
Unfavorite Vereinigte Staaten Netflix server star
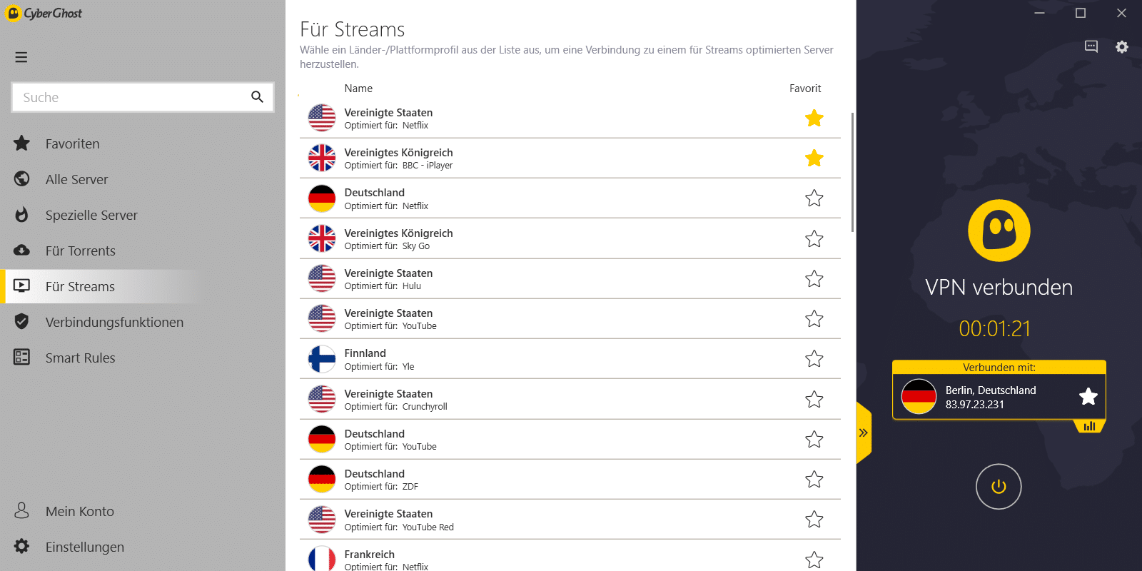pyautogui.click(x=814, y=118)
